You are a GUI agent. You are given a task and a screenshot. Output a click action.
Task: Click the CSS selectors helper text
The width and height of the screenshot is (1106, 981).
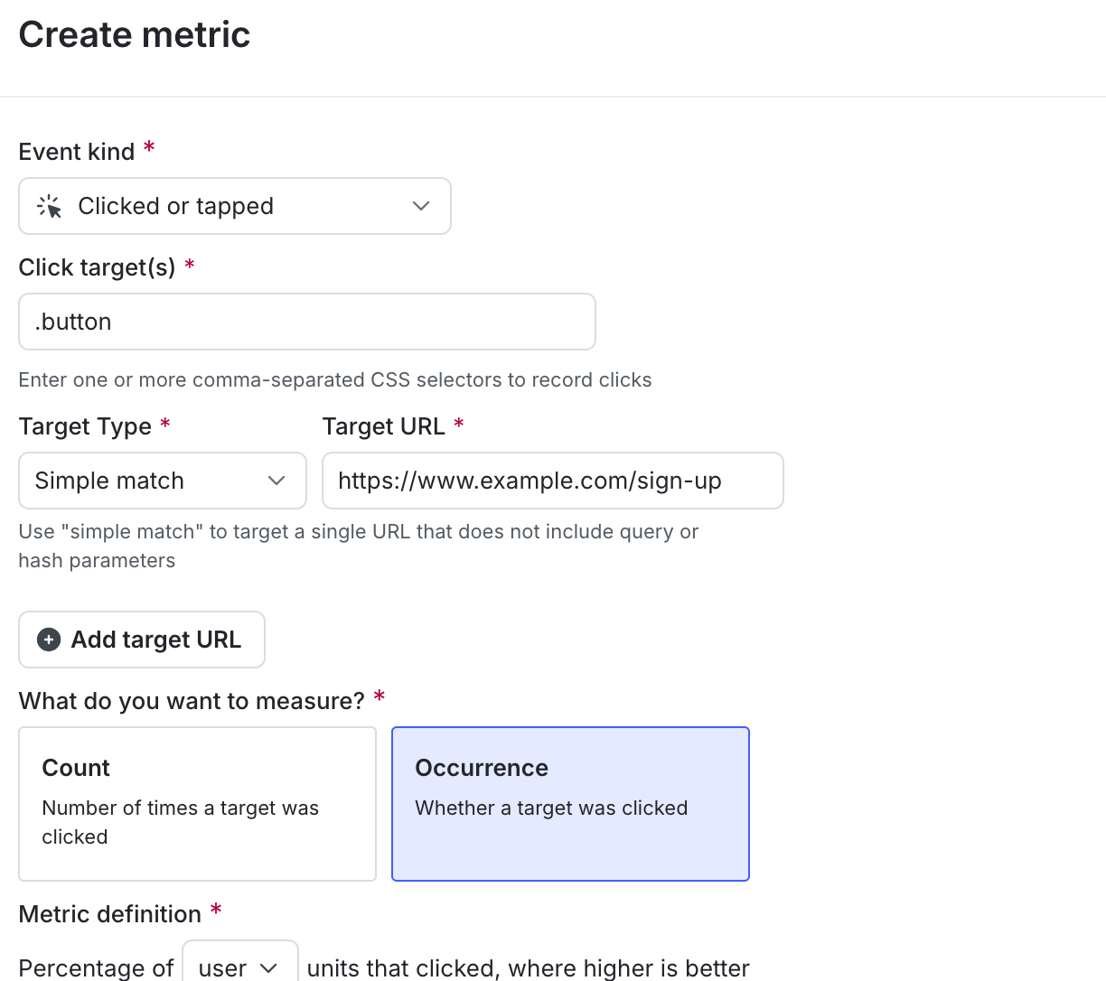click(x=334, y=379)
